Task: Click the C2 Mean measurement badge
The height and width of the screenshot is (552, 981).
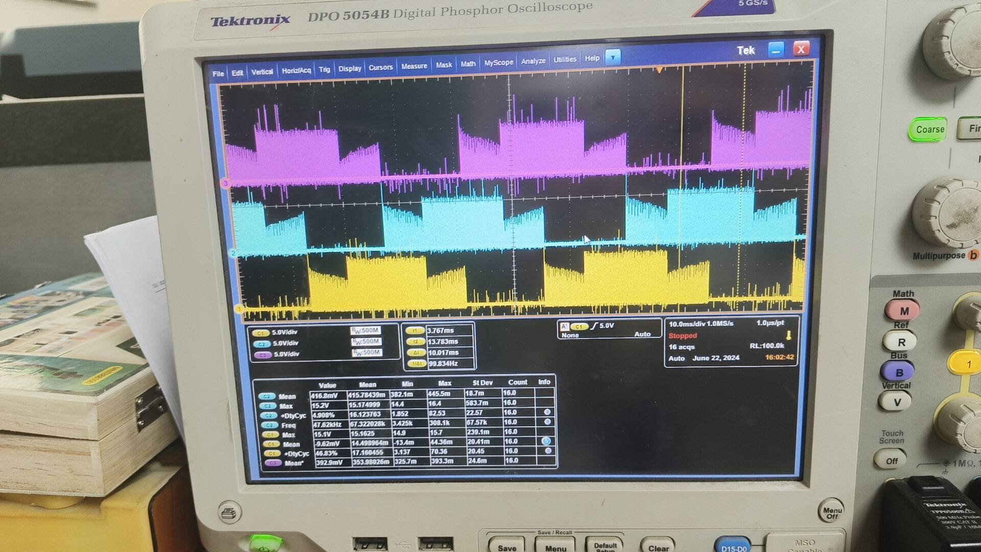Action: (x=267, y=397)
